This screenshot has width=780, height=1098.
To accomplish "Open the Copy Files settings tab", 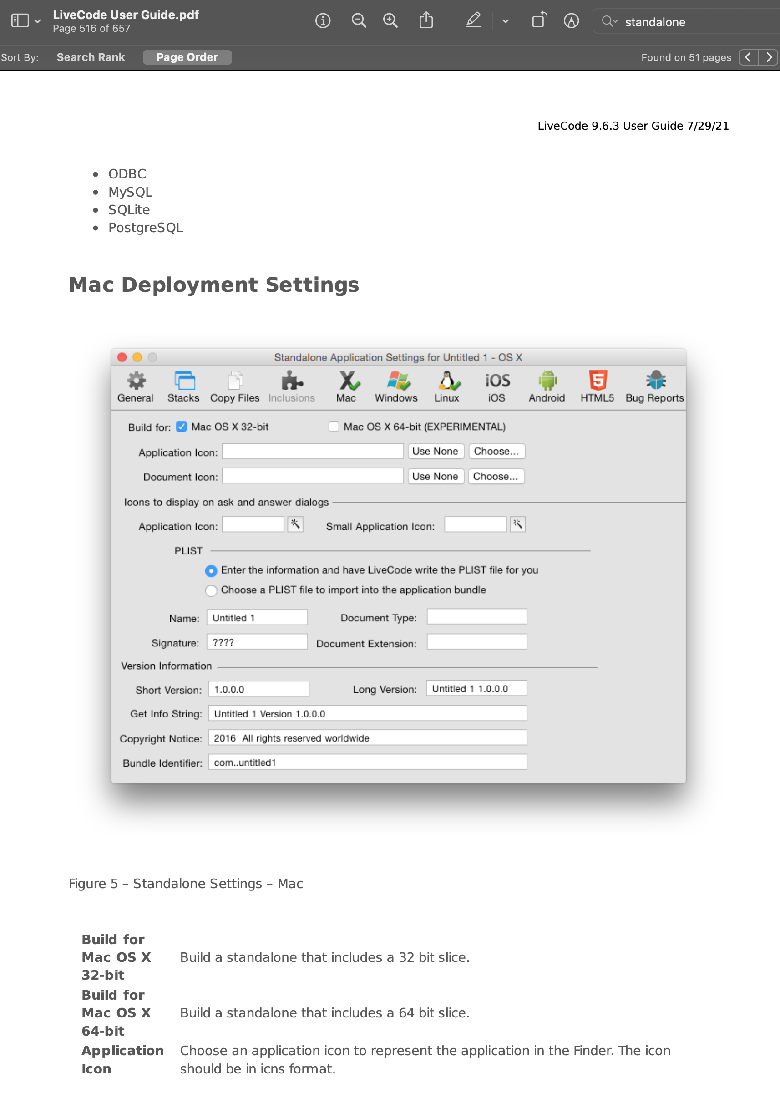I will click(x=235, y=386).
